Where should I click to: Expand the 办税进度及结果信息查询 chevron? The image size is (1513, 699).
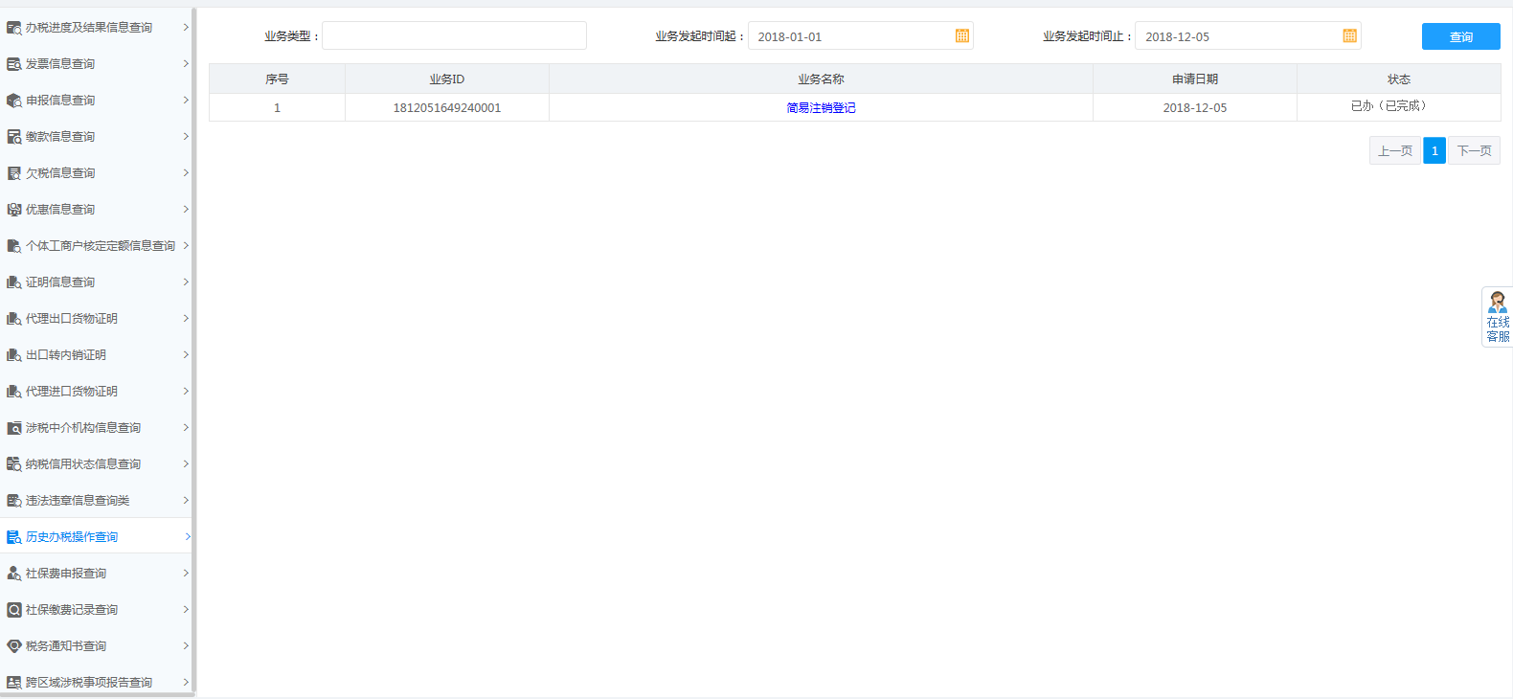(x=186, y=28)
